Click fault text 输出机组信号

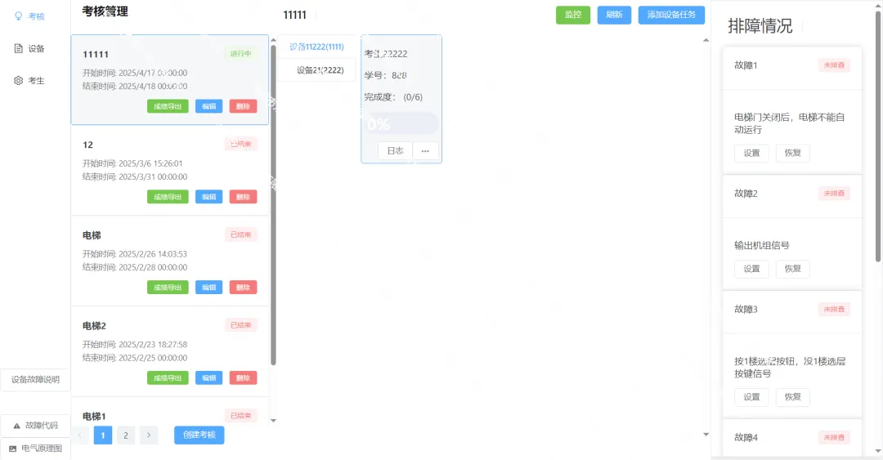pos(761,245)
